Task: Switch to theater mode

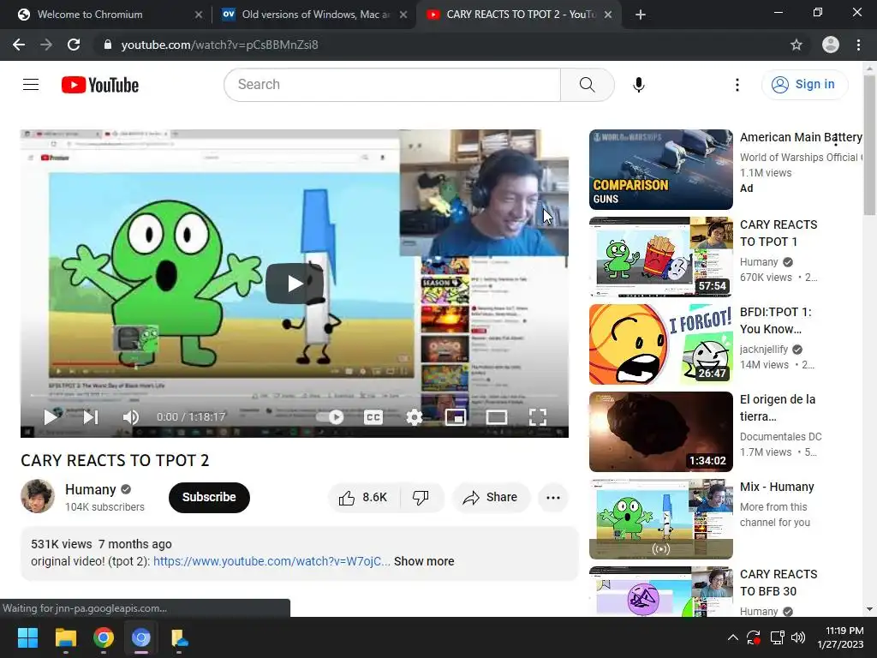Action: [497, 417]
